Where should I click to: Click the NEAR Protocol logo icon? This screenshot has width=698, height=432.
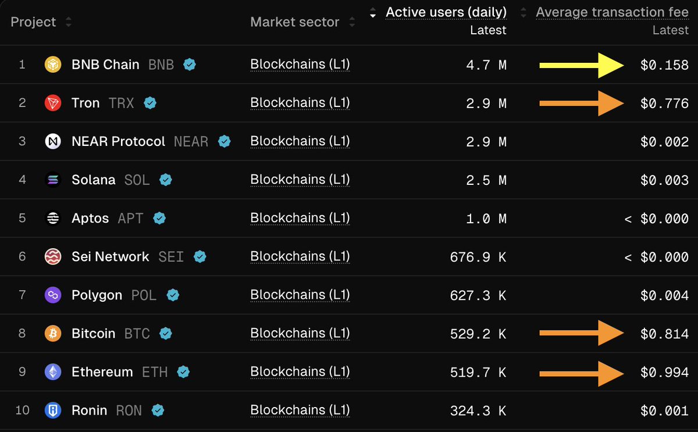53,141
